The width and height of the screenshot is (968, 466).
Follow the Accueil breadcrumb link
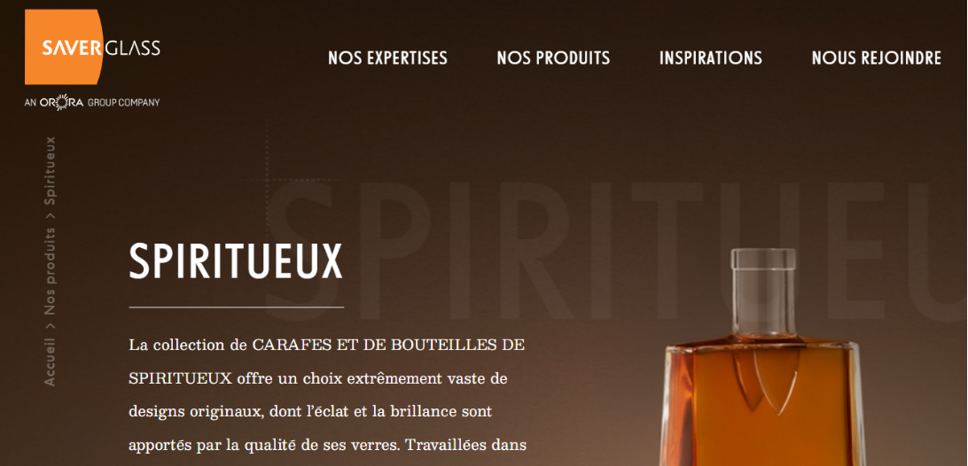point(50,362)
